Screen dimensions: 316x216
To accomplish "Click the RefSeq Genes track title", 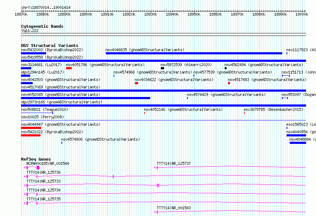I will 36,159.
